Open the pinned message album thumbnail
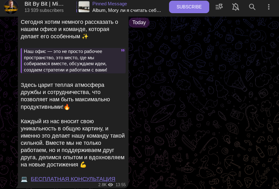This screenshot has width=279, height=189. [84, 7]
